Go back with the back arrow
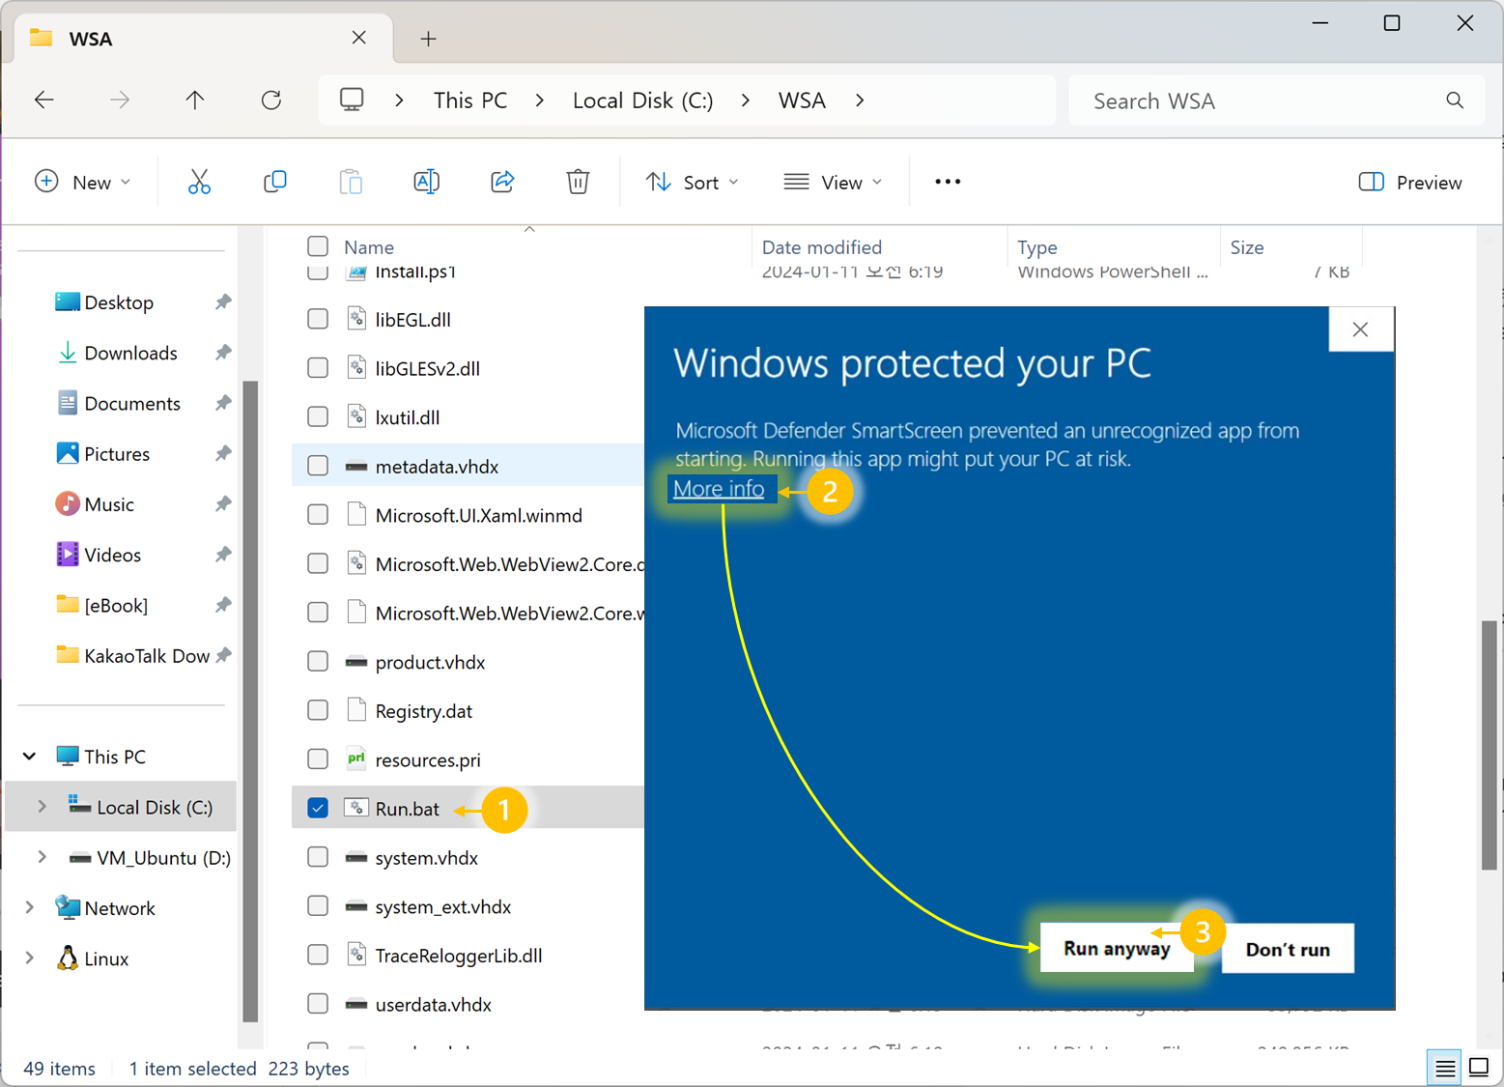 click(44, 100)
